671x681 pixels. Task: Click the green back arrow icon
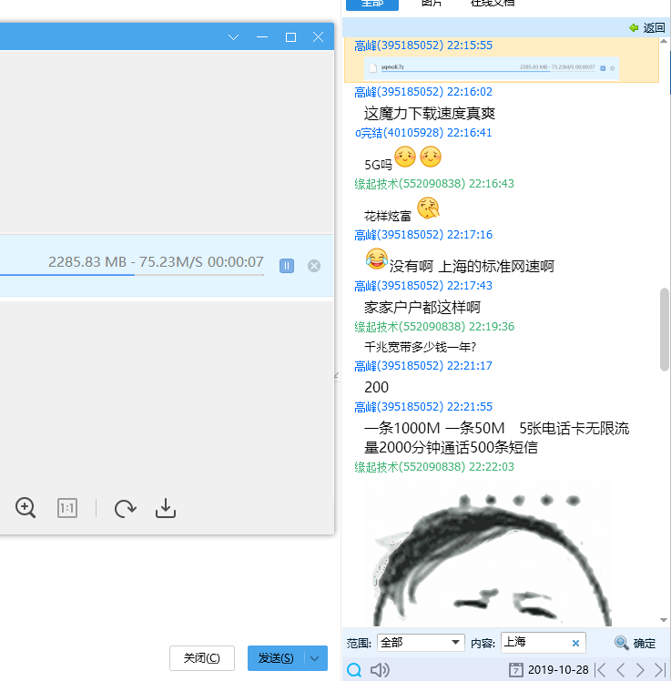tap(634, 28)
